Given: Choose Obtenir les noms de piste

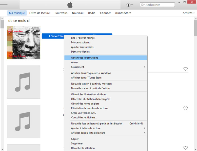Looking at the screenshot, I should [106, 104].
